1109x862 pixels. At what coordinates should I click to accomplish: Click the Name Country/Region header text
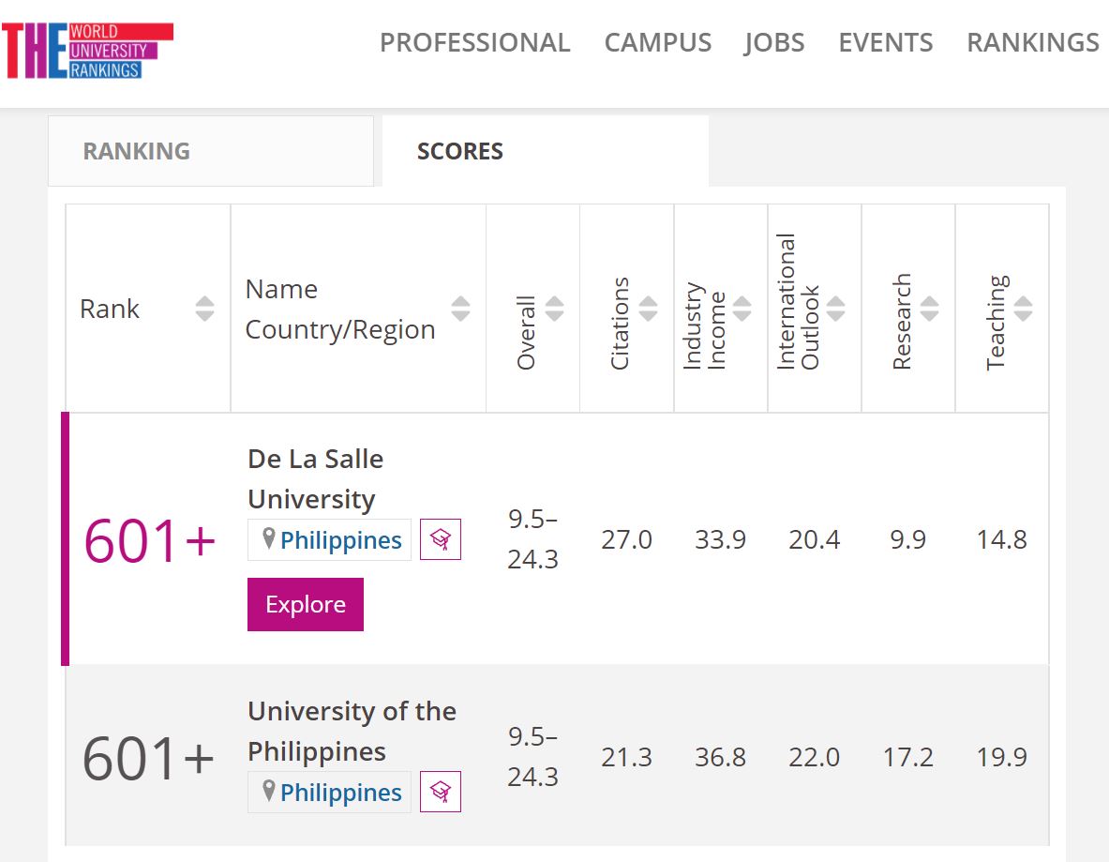click(x=340, y=310)
